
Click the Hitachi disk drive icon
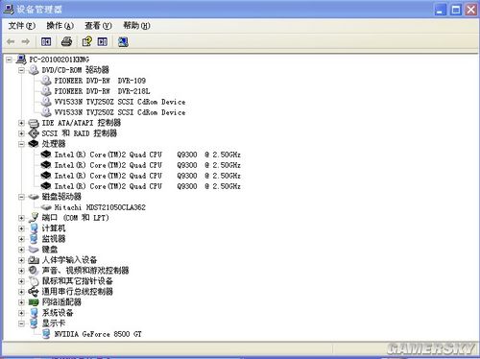[x=46, y=207]
